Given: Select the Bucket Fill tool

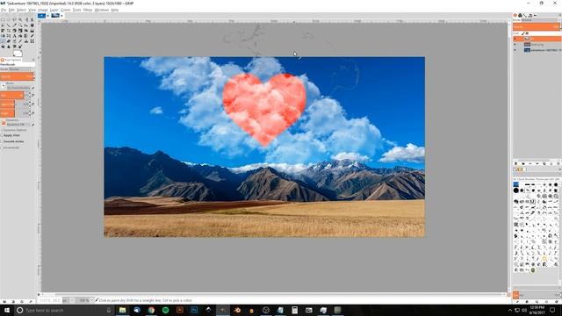Looking at the screenshot, I should point(20,36).
